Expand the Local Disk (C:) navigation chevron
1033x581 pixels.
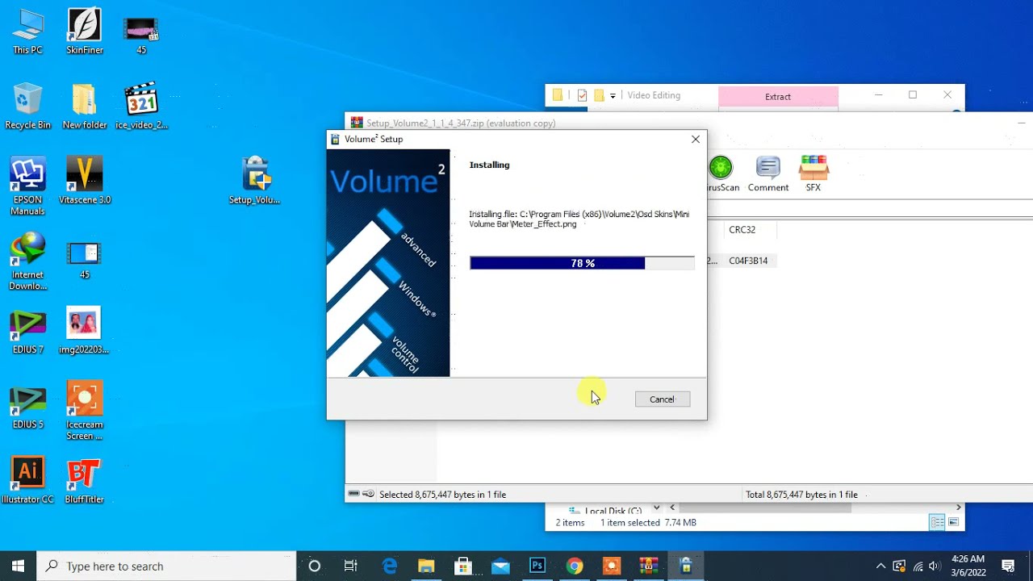656,508
